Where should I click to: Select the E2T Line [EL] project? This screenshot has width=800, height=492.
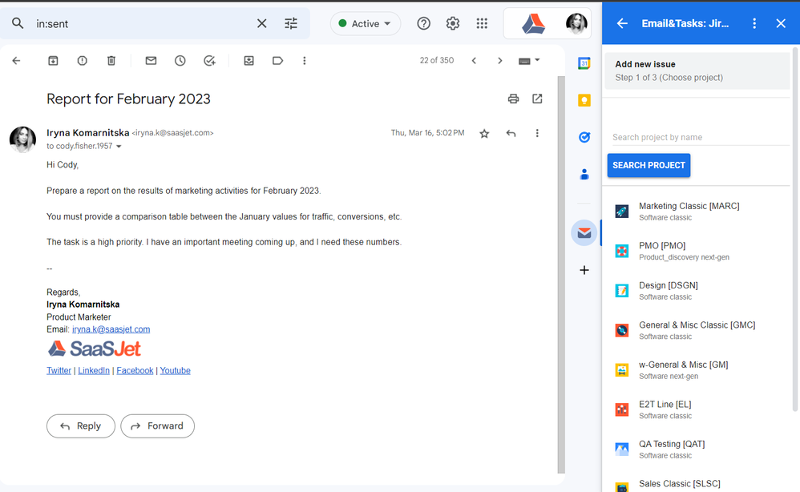pos(697,409)
